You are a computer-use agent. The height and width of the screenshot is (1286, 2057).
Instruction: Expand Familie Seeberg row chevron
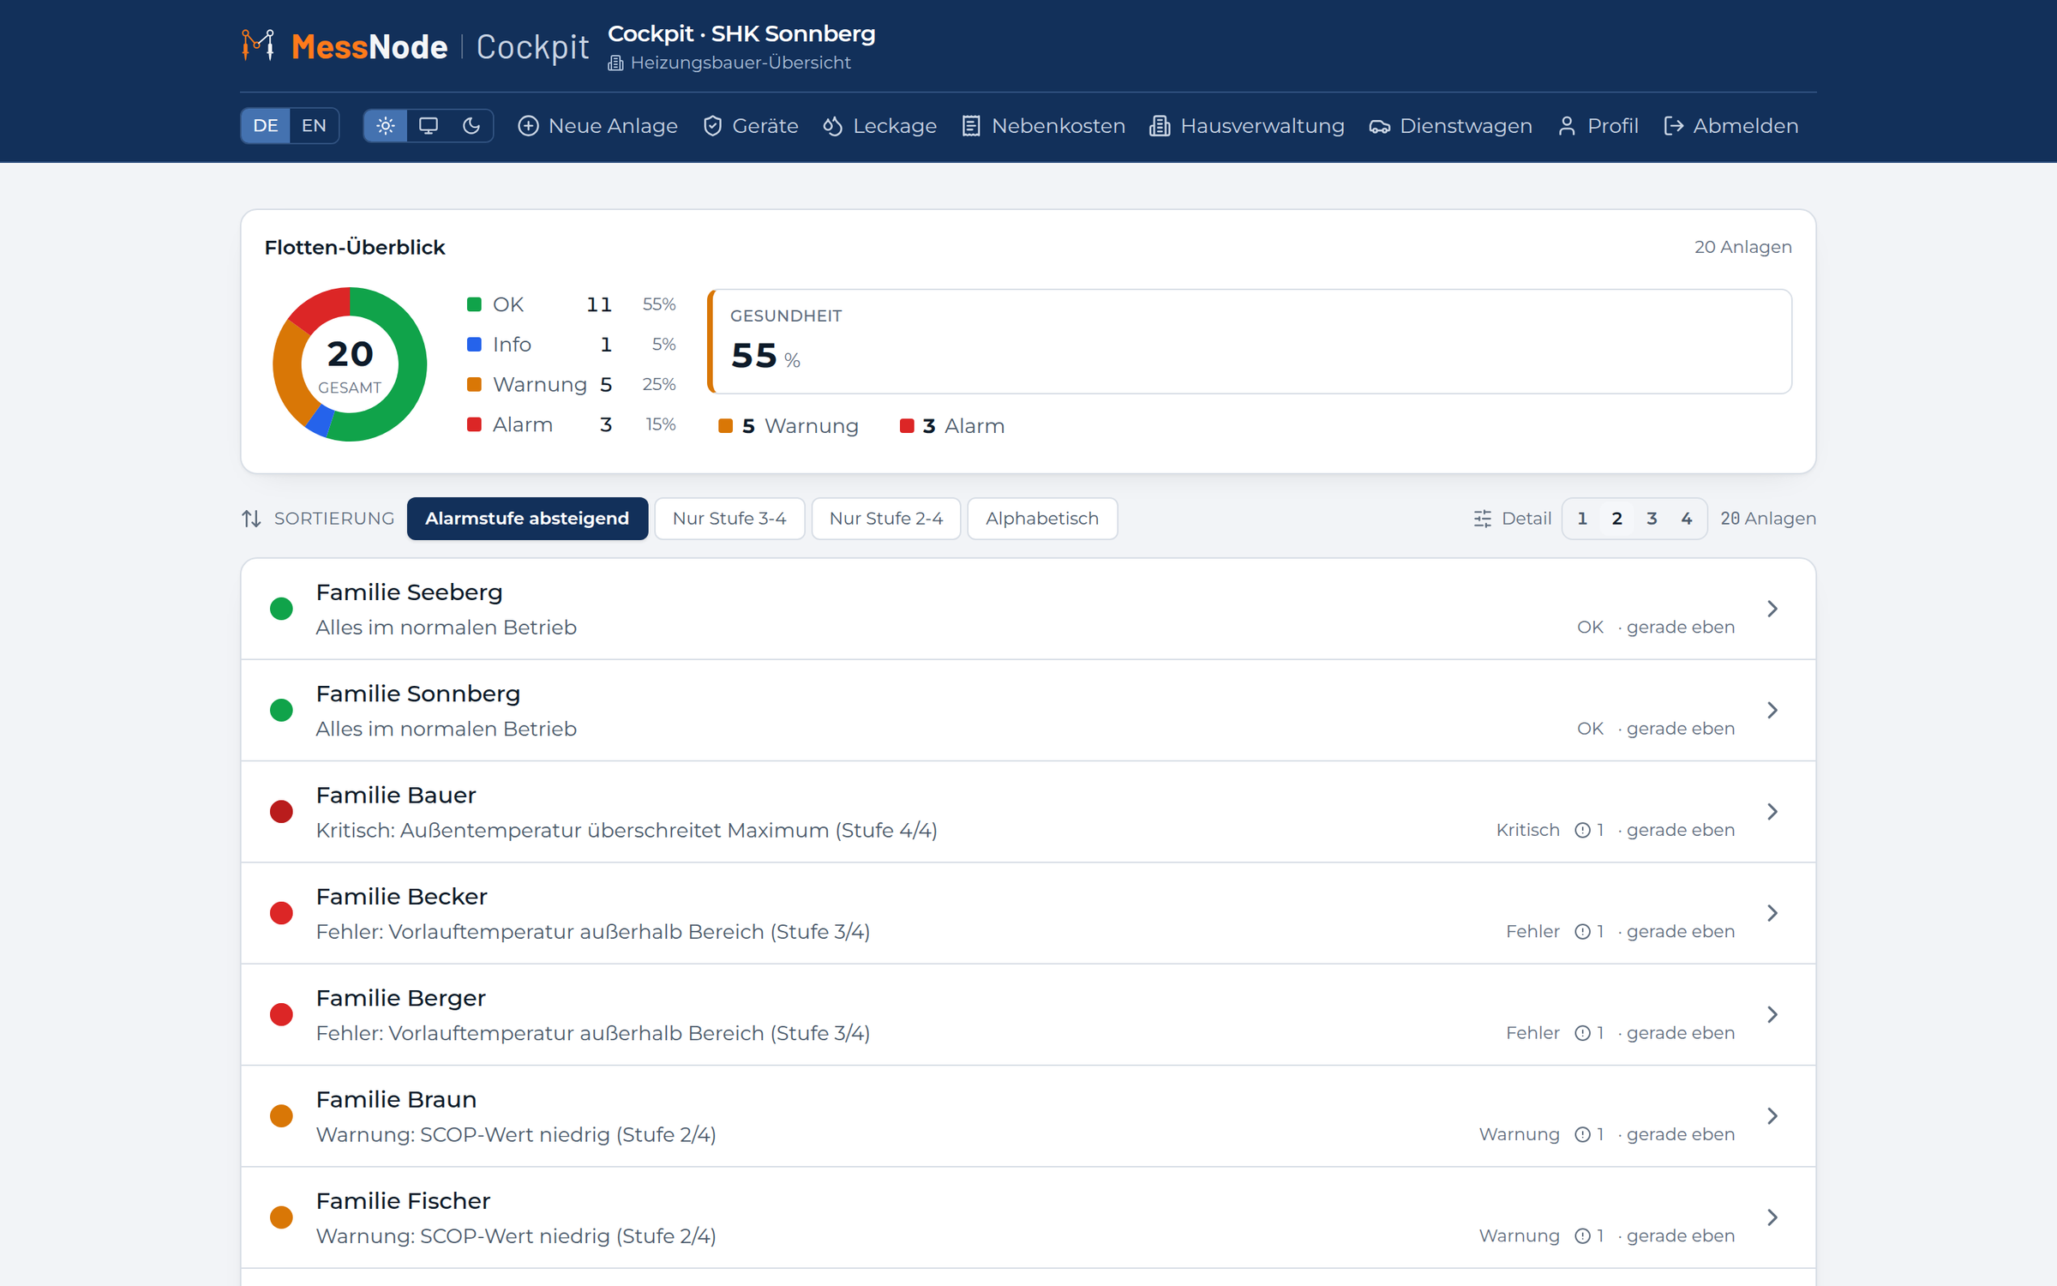pyautogui.click(x=1772, y=609)
